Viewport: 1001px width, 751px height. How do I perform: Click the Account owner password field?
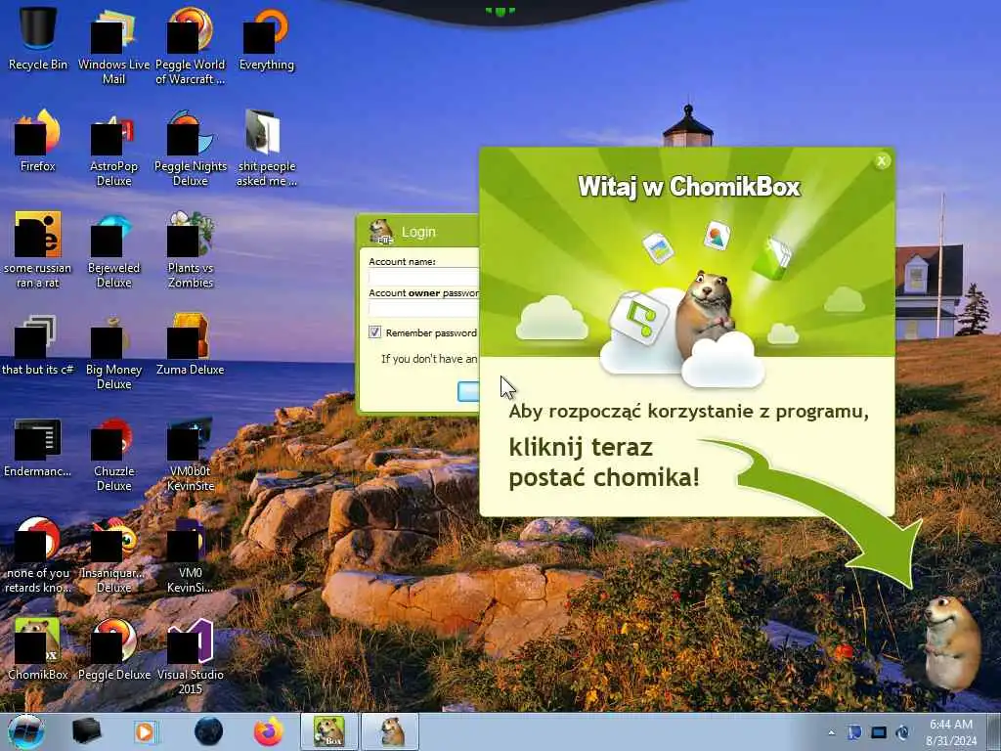pos(424,308)
